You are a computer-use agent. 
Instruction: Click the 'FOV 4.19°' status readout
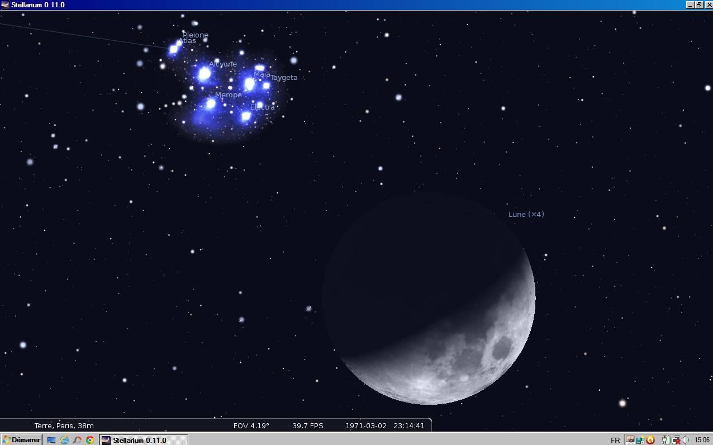click(251, 425)
